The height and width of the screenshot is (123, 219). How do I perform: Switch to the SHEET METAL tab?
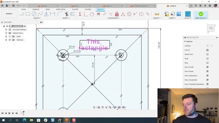(61, 9)
